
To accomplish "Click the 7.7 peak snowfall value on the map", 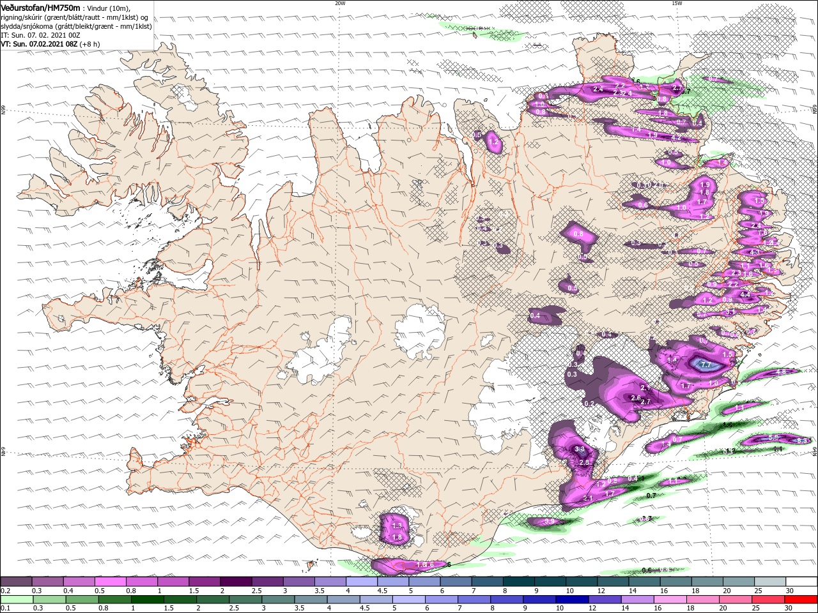I will [x=706, y=365].
